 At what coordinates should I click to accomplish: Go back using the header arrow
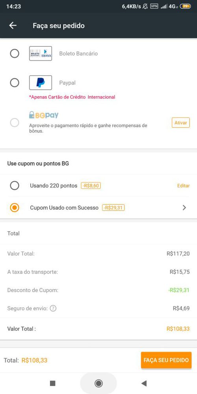tap(13, 25)
